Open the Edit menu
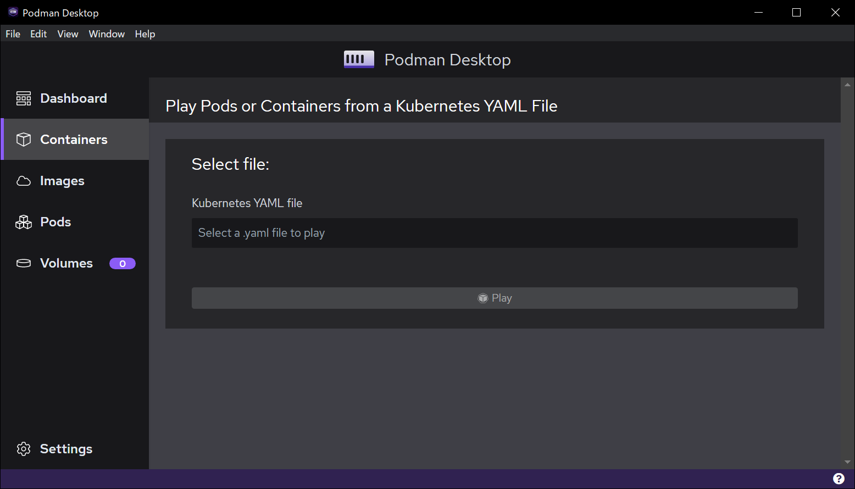This screenshot has width=855, height=489. (x=38, y=34)
